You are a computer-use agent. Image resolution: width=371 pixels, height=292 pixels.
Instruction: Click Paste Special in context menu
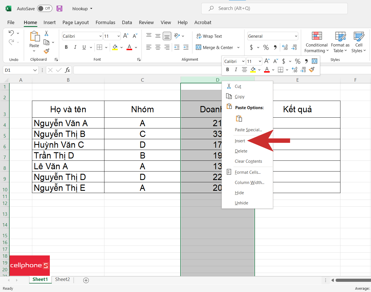click(x=247, y=130)
